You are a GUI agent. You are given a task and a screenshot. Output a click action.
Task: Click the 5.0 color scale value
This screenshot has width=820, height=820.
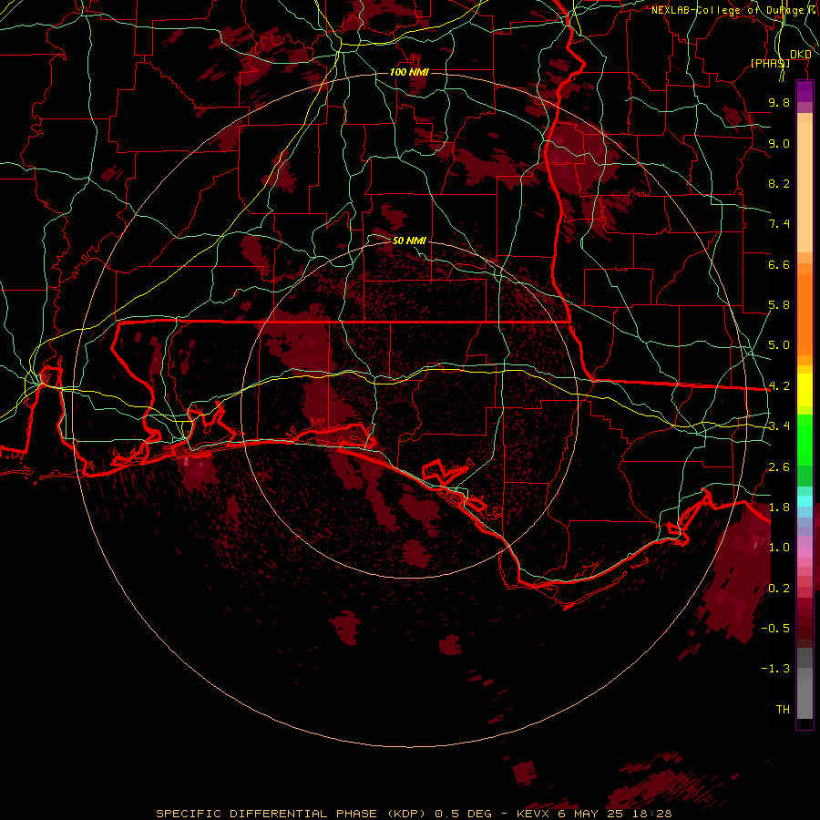coord(779,345)
